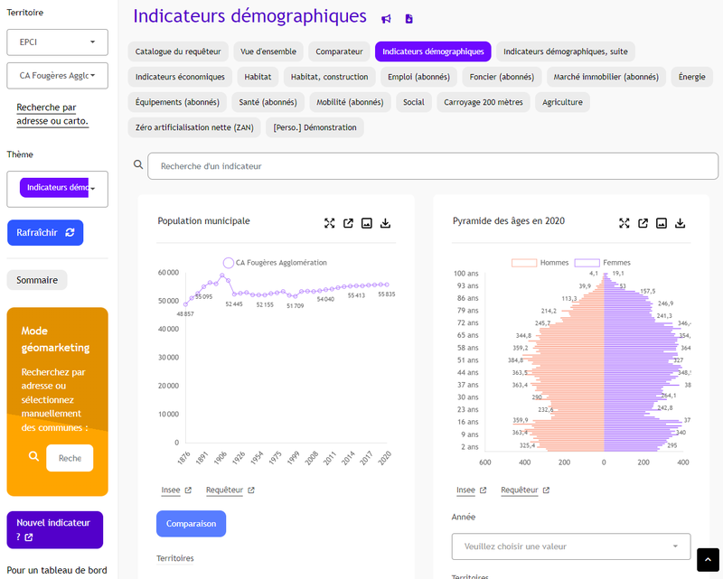Image resolution: width=723 pixels, height=579 pixels.
Task: Save Pyramide des âges chart as image
Action: [662, 223]
